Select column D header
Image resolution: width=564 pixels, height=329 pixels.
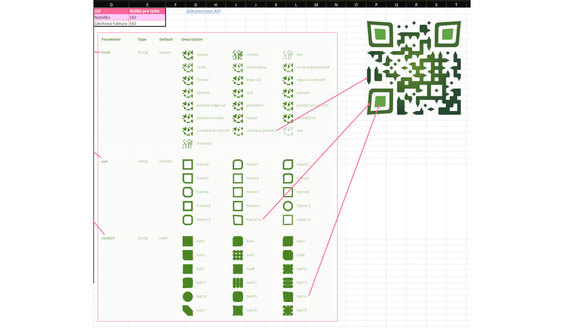point(111,4)
